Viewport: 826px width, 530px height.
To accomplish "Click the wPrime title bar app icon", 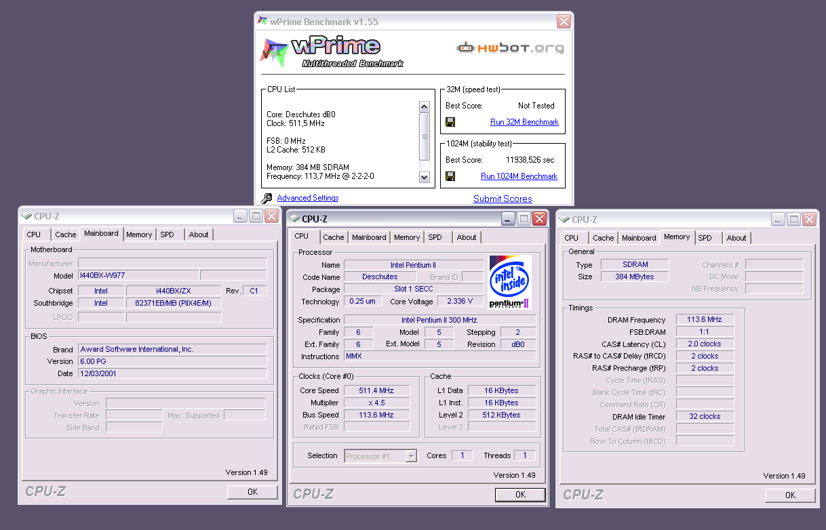I will click(x=262, y=21).
